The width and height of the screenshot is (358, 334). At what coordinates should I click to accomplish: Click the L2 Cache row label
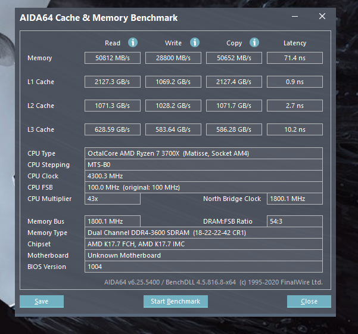[41, 106]
